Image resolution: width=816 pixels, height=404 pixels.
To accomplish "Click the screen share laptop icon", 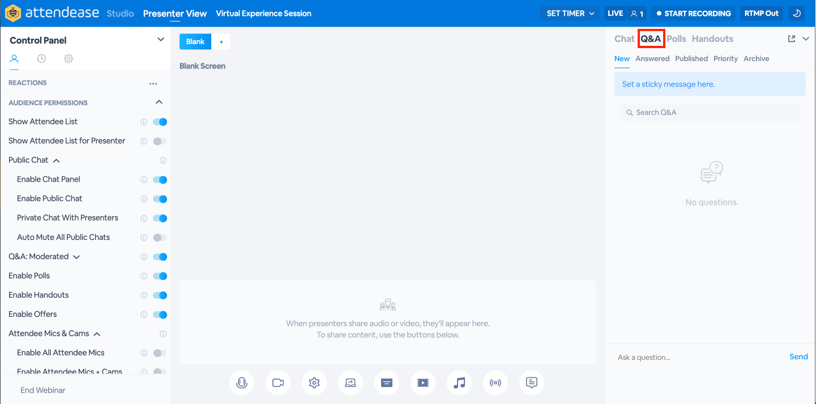I will click(351, 382).
